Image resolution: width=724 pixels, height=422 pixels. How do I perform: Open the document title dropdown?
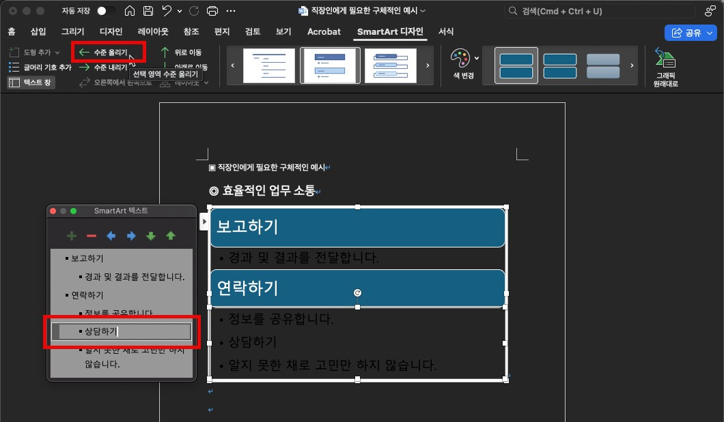(423, 11)
